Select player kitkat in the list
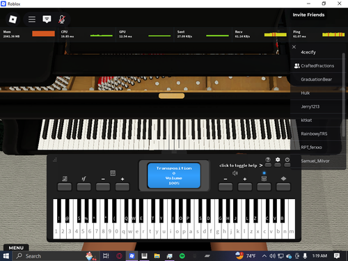This screenshot has width=348, height=261. click(x=317, y=120)
